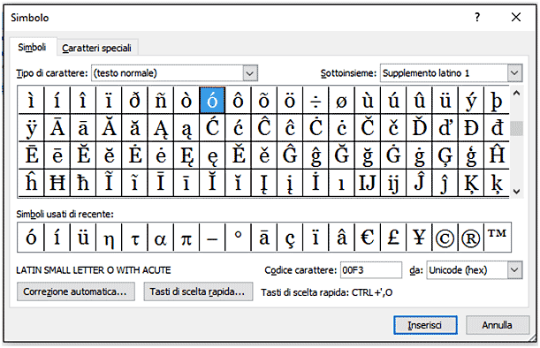Pick the euro sign from recent symbols

368,238
